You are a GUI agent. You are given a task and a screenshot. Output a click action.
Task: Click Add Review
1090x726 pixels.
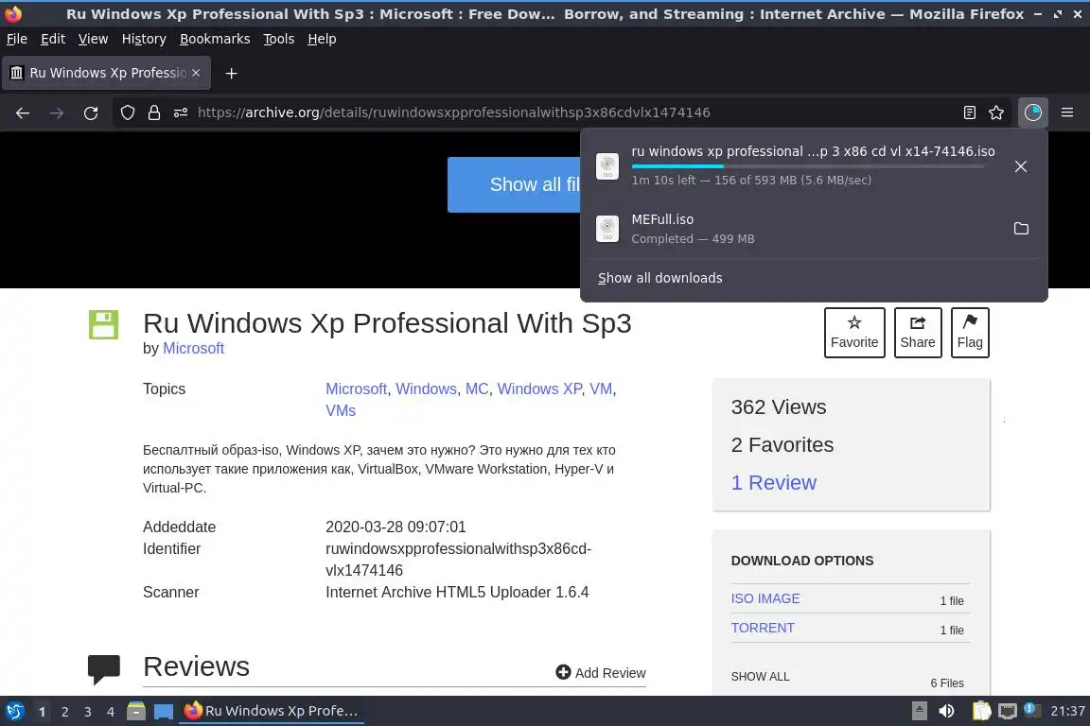click(x=601, y=672)
